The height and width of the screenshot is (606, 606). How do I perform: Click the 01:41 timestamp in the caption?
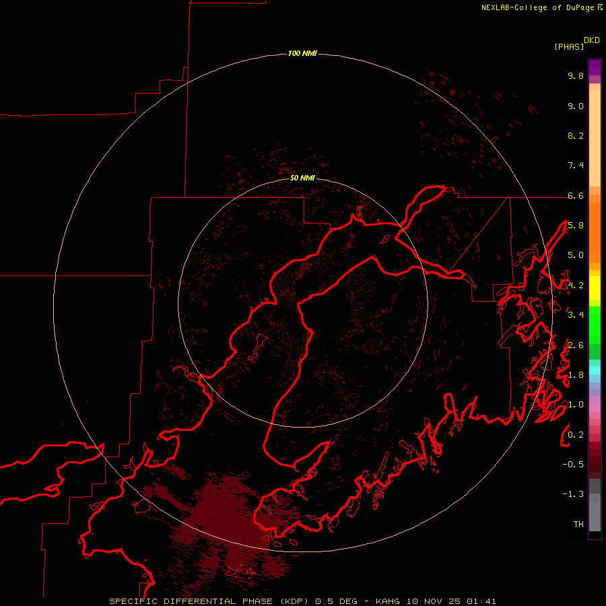click(481, 601)
